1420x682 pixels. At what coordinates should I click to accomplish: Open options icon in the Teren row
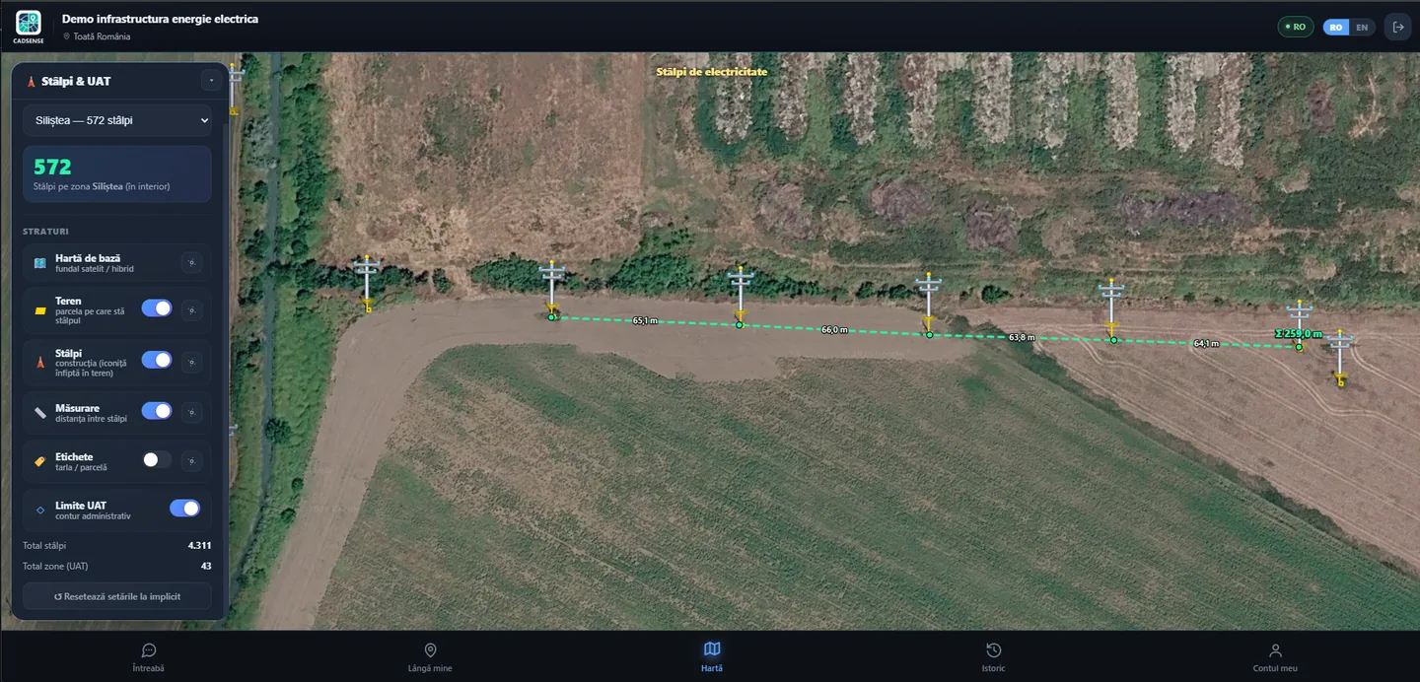pyautogui.click(x=192, y=309)
